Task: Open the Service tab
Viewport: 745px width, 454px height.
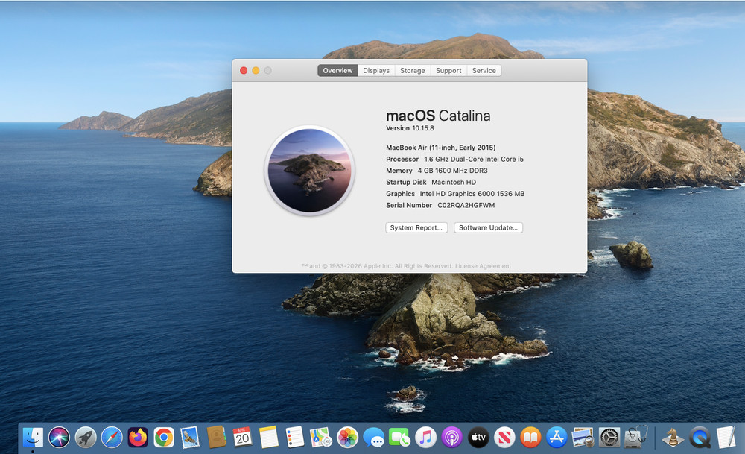Action: tap(484, 70)
